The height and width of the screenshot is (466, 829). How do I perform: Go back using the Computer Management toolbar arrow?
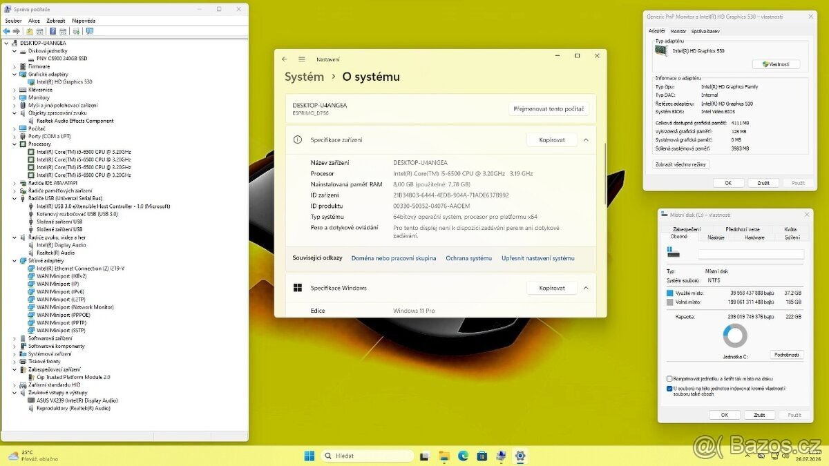click(8, 31)
